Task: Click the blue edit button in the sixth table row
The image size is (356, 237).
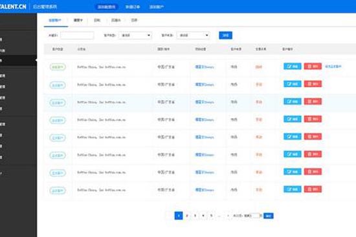Action: [x=293, y=154]
